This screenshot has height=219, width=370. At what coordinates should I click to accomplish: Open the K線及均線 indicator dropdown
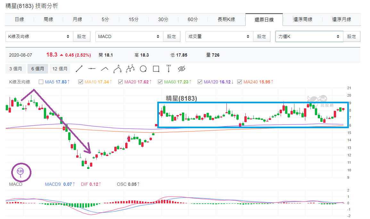(39, 36)
